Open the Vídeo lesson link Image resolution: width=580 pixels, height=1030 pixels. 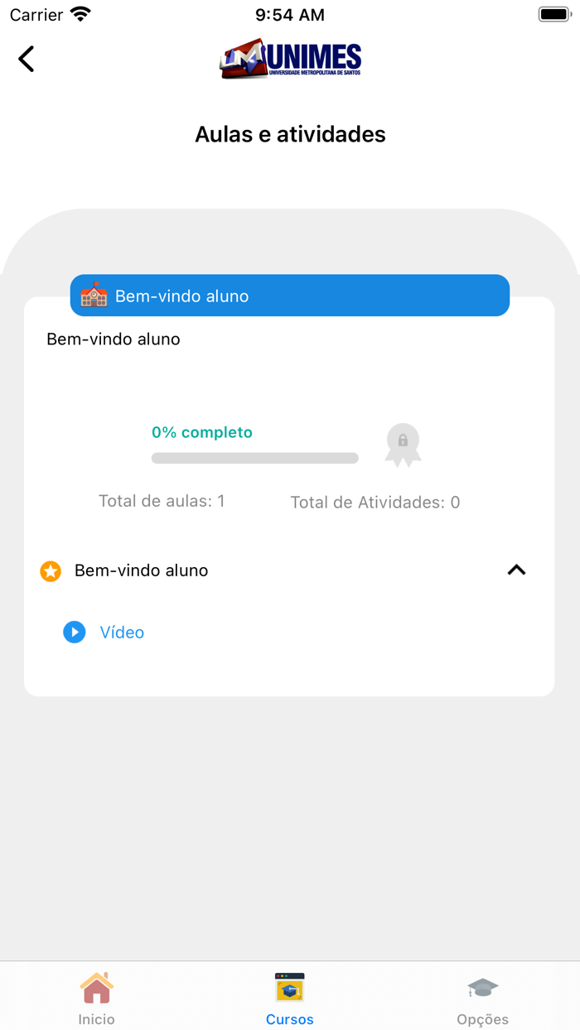point(122,633)
